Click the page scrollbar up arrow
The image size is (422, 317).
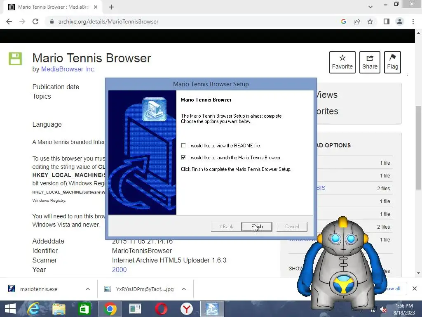[x=418, y=33]
